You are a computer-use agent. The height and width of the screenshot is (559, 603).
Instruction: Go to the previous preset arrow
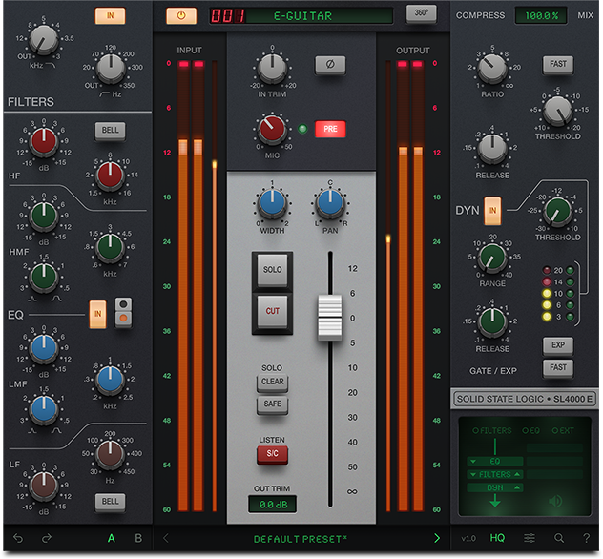click(x=165, y=539)
